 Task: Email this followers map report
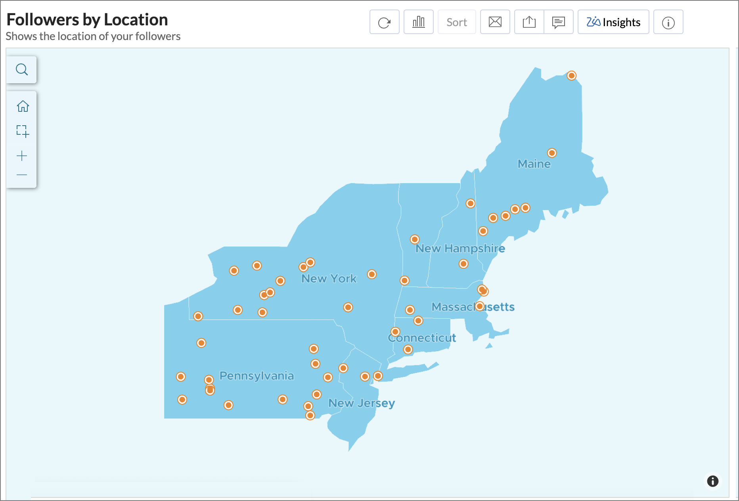click(495, 22)
